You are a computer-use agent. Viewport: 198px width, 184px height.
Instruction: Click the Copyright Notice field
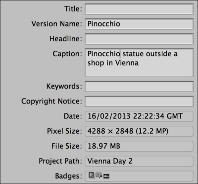[139, 101]
